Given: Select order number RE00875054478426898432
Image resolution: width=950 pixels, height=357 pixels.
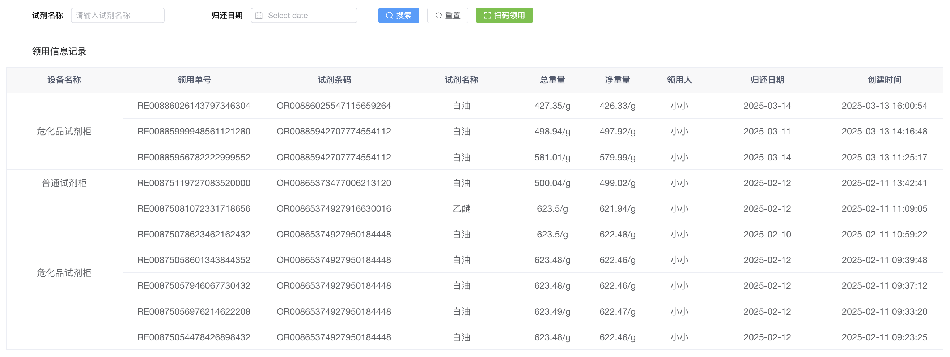Looking at the screenshot, I should tap(194, 337).
